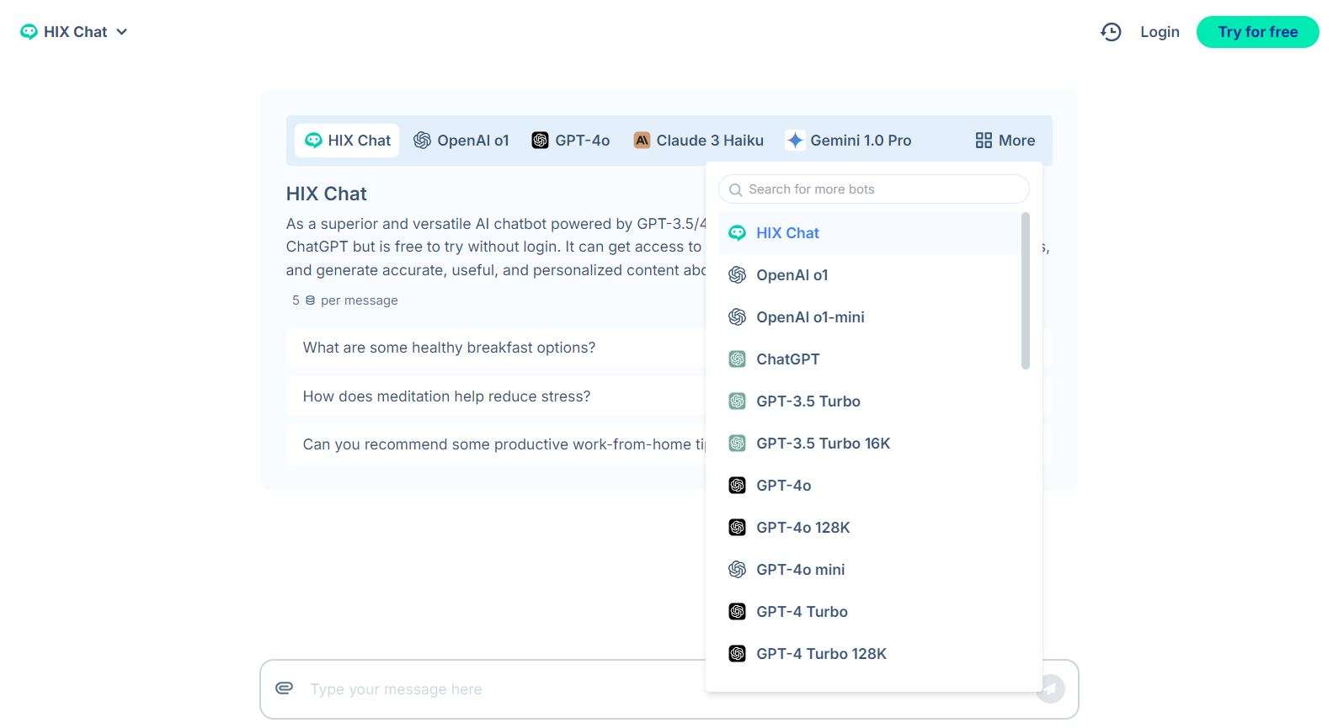Click the bot list scrollbar thumb
The image size is (1333, 728).
(1025, 290)
